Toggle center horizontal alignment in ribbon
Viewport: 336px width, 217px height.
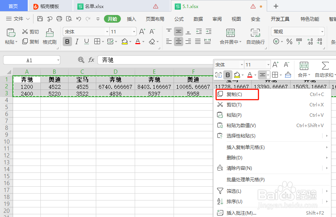point(178,41)
